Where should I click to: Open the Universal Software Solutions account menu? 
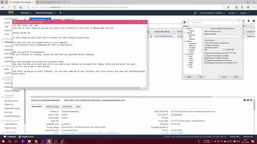pos(212,13)
